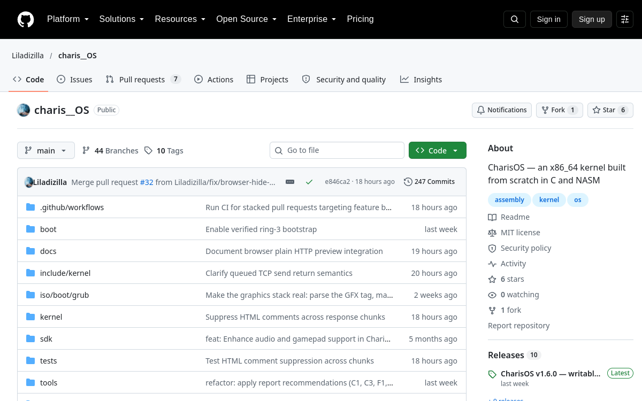Screen dimensions: 642x401
Task: Expand the Enterprise menu
Action: click(x=311, y=19)
